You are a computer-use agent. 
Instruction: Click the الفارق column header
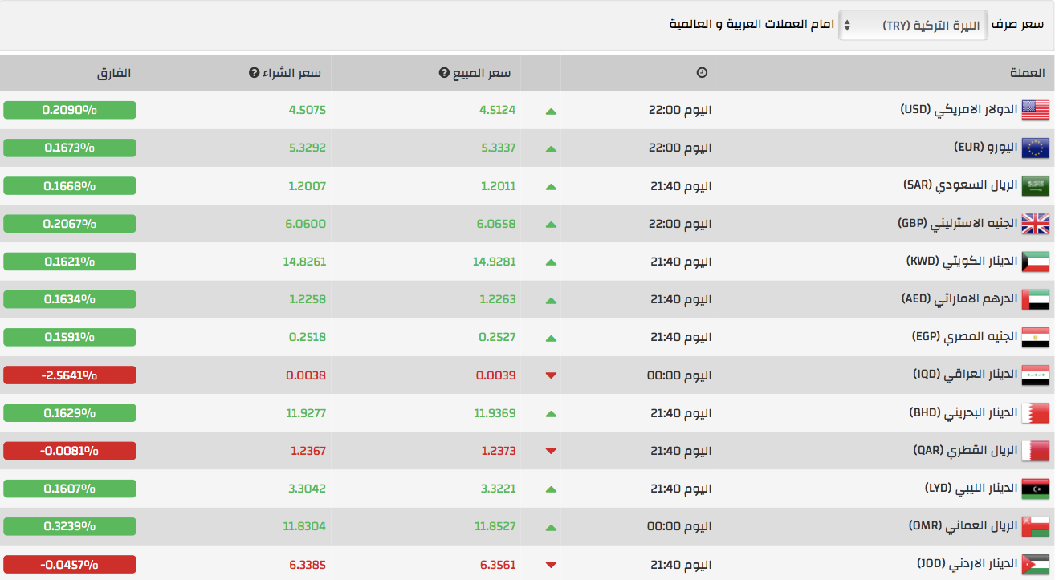(113, 73)
